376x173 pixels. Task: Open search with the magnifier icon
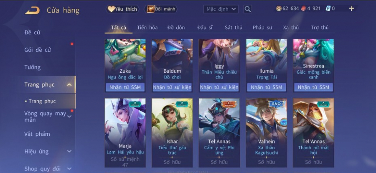coord(248,9)
